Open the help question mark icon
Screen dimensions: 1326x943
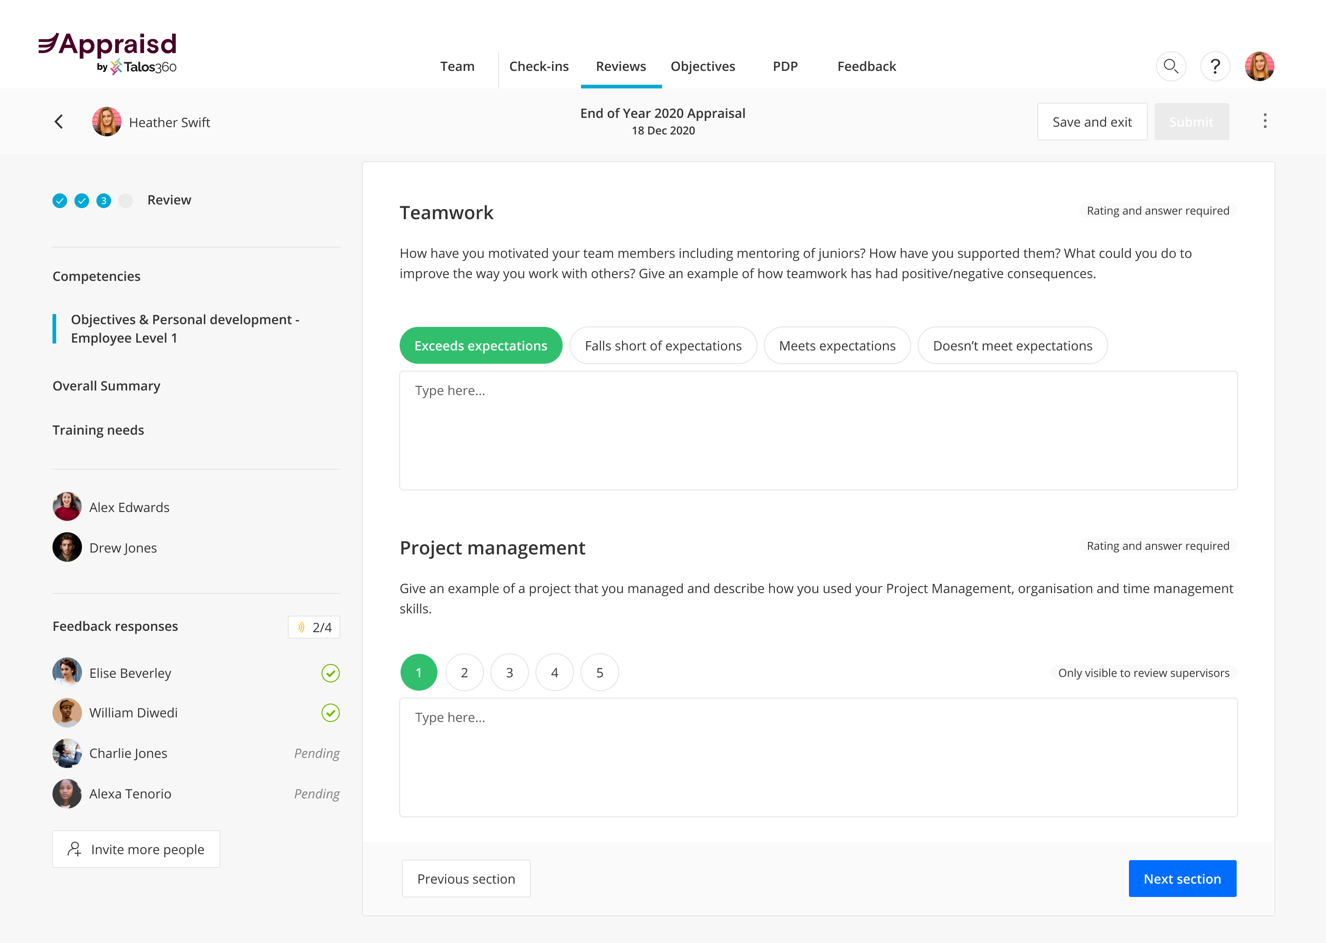click(1215, 66)
